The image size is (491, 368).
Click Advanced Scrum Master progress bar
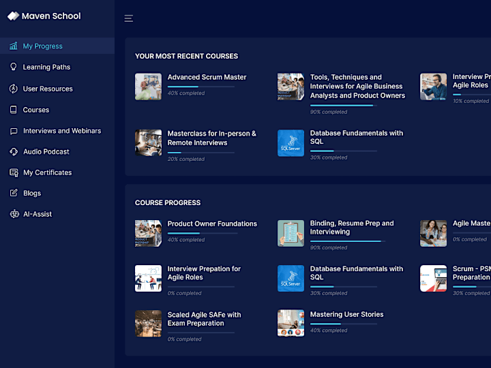(201, 87)
